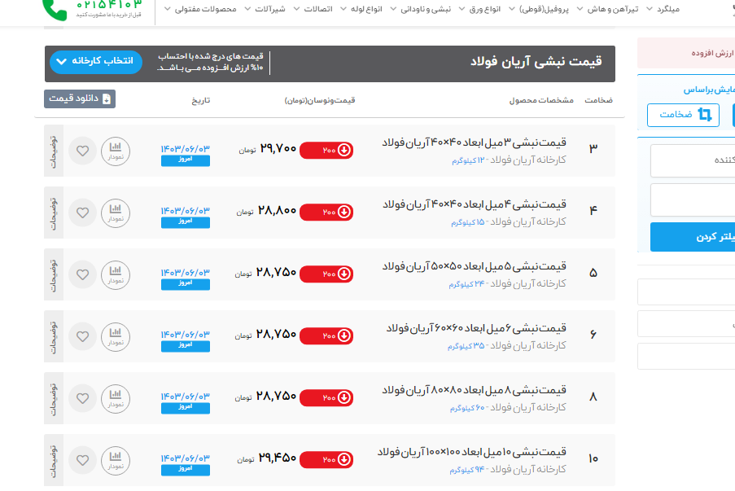Screen dimensions: 735x491
Task: Expand the انتخاب کارخانه factory dropdown
Action: coord(96,62)
